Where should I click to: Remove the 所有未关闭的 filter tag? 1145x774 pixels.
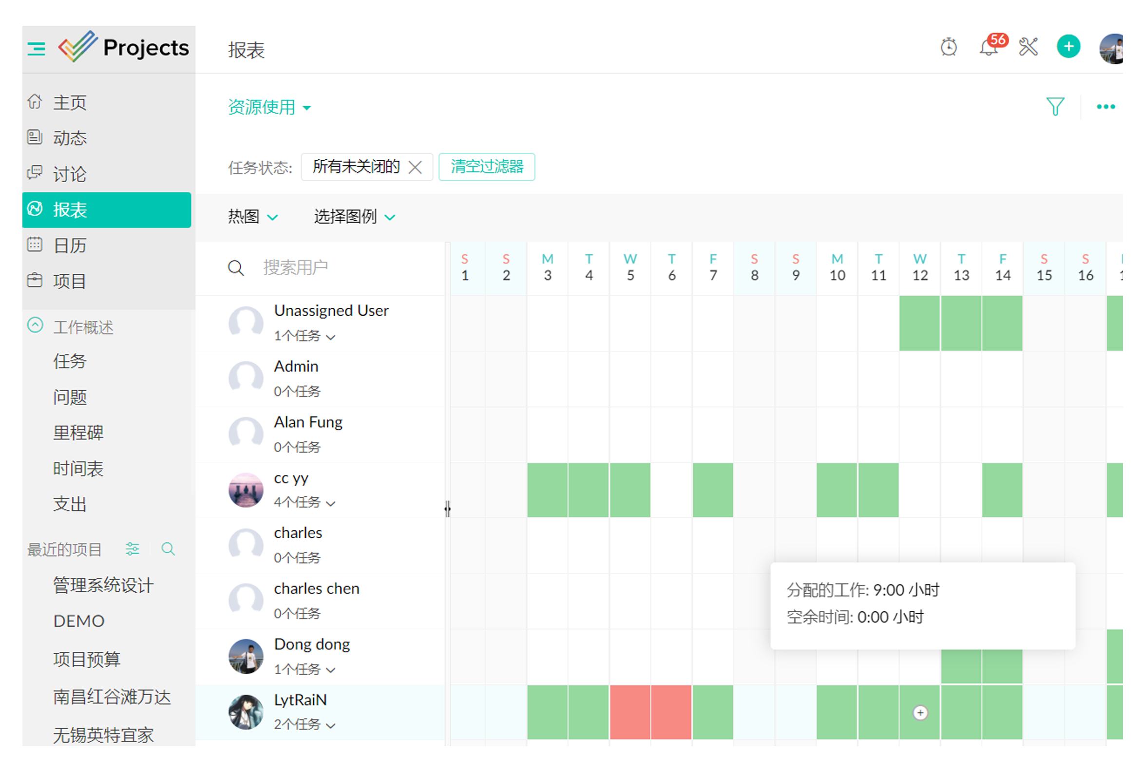[415, 168]
